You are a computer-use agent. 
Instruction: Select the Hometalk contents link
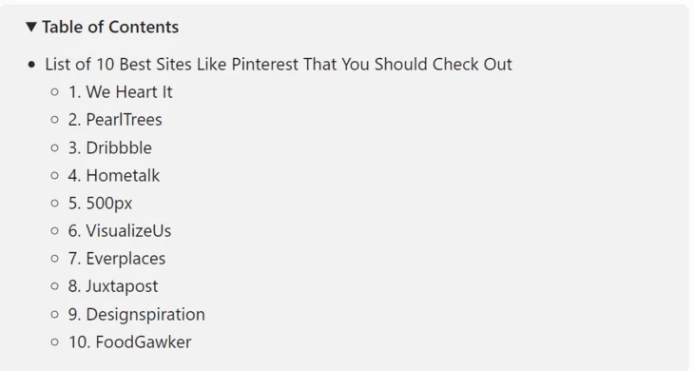[x=114, y=176]
